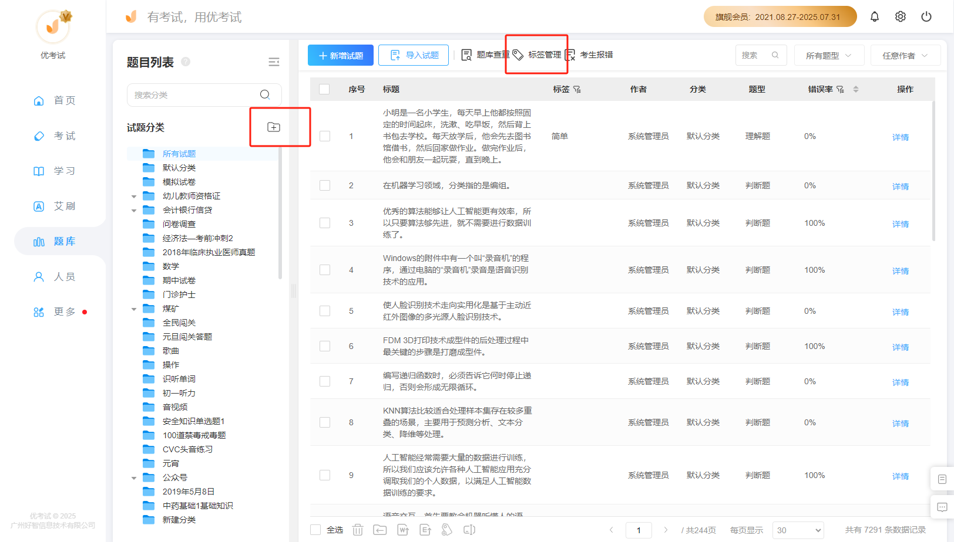Viewport: 954px width, 542px height.
Task: Click the move-to-folder icon in the bottom bar
Action: tap(380, 530)
